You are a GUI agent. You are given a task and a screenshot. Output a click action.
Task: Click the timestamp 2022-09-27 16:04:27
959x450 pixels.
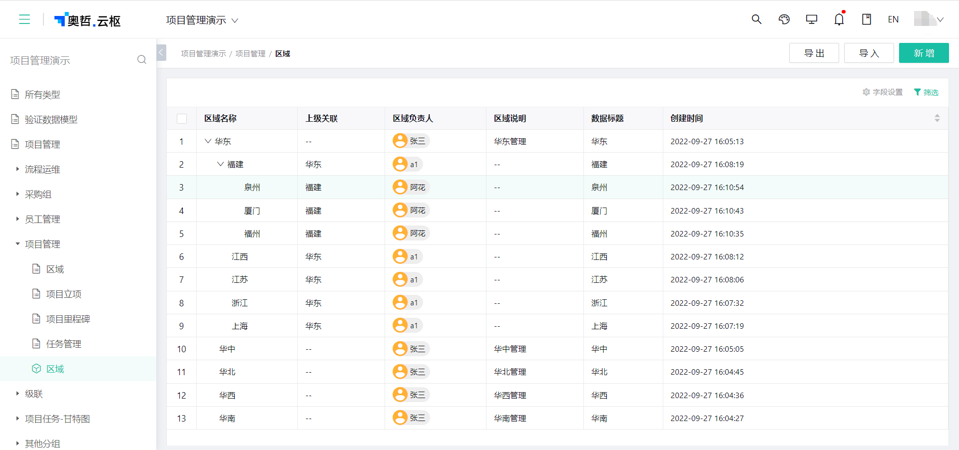coord(707,418)
